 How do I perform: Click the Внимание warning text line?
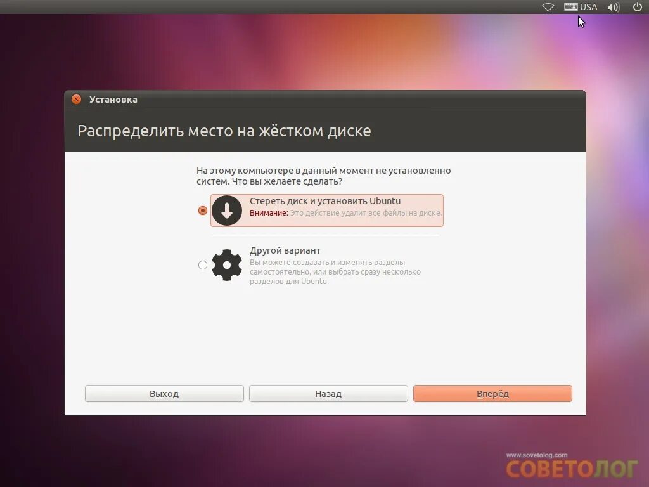pyautogui.click(x=345, y=213)
